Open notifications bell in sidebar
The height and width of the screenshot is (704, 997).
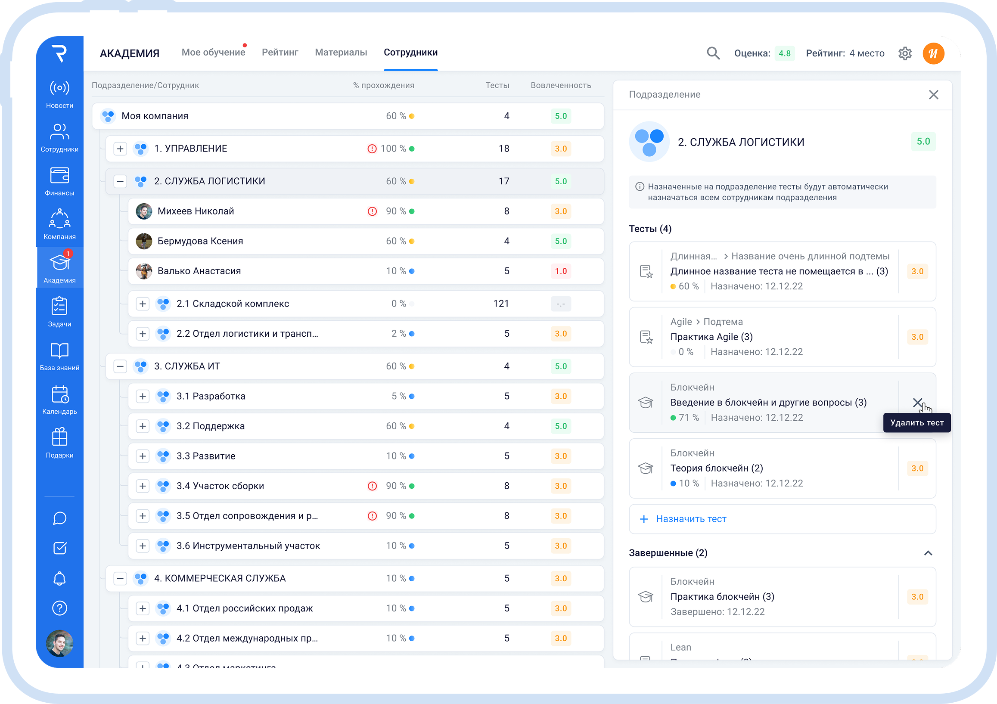pyautogui.click(x=59, y=578)
